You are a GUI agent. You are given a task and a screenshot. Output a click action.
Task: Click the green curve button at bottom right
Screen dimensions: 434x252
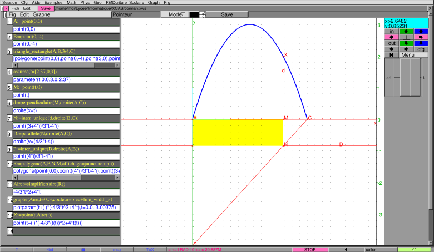(414, 249)
